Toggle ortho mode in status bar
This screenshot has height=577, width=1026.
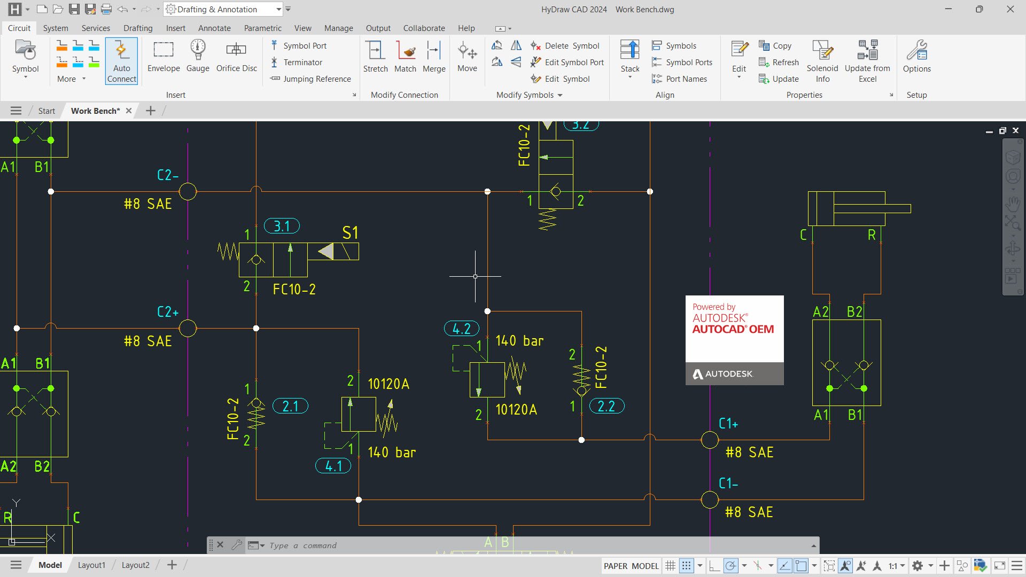coord(714,565)
